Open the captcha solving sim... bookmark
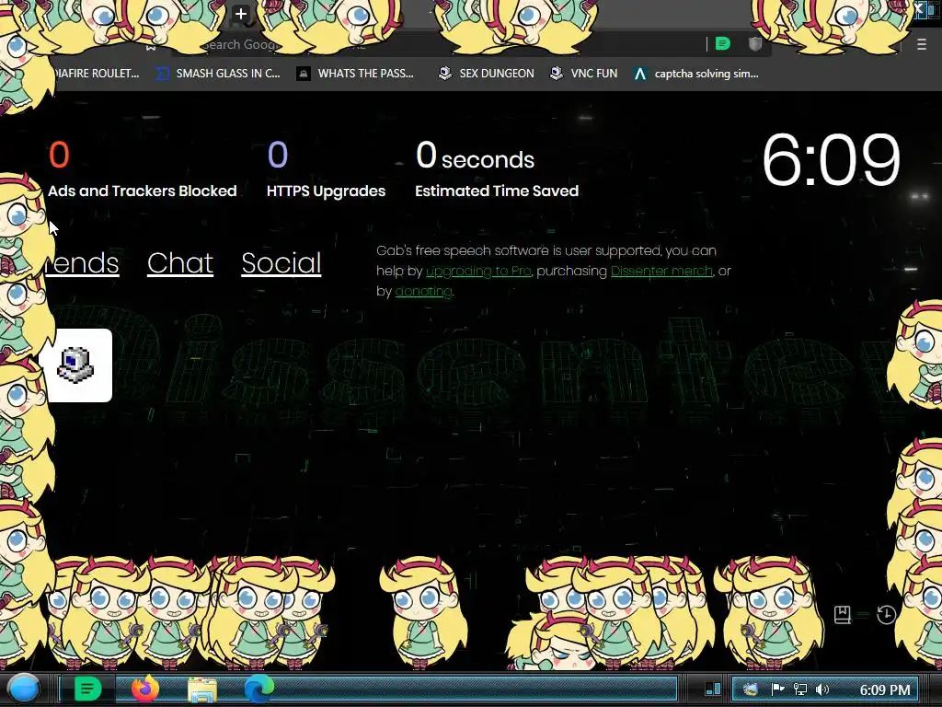Viewport: 942px width, 707px height. click(695, 74)
